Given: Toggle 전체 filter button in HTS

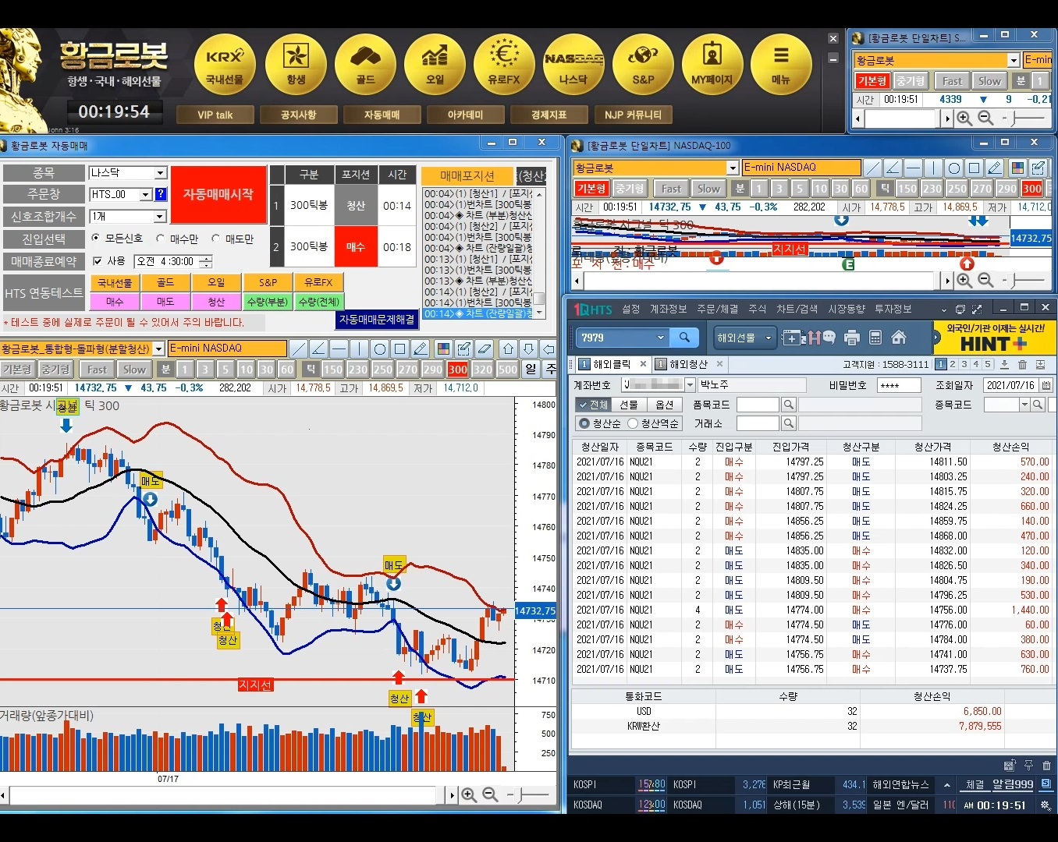Looking at the screenshot, I should pyautogui.click(x=592, y=405).
